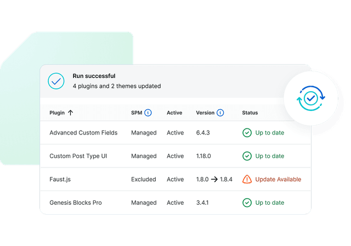Open the SPM info icon
This screenshot has height=246, width=351.
(148, 113)
